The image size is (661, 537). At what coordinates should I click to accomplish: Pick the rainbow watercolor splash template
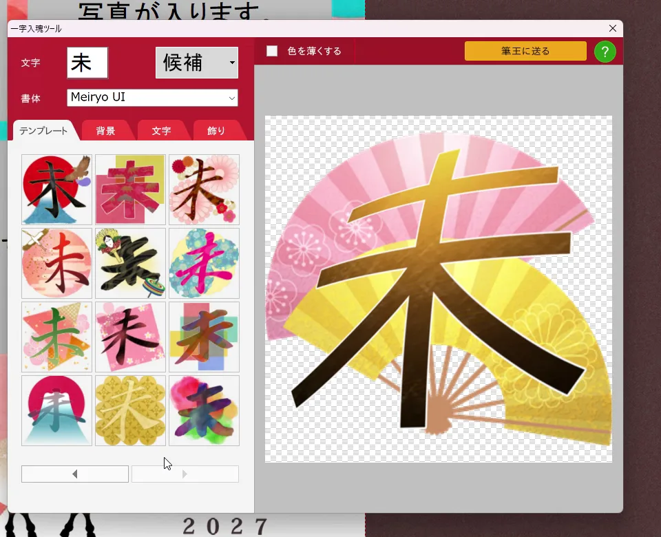204,410
